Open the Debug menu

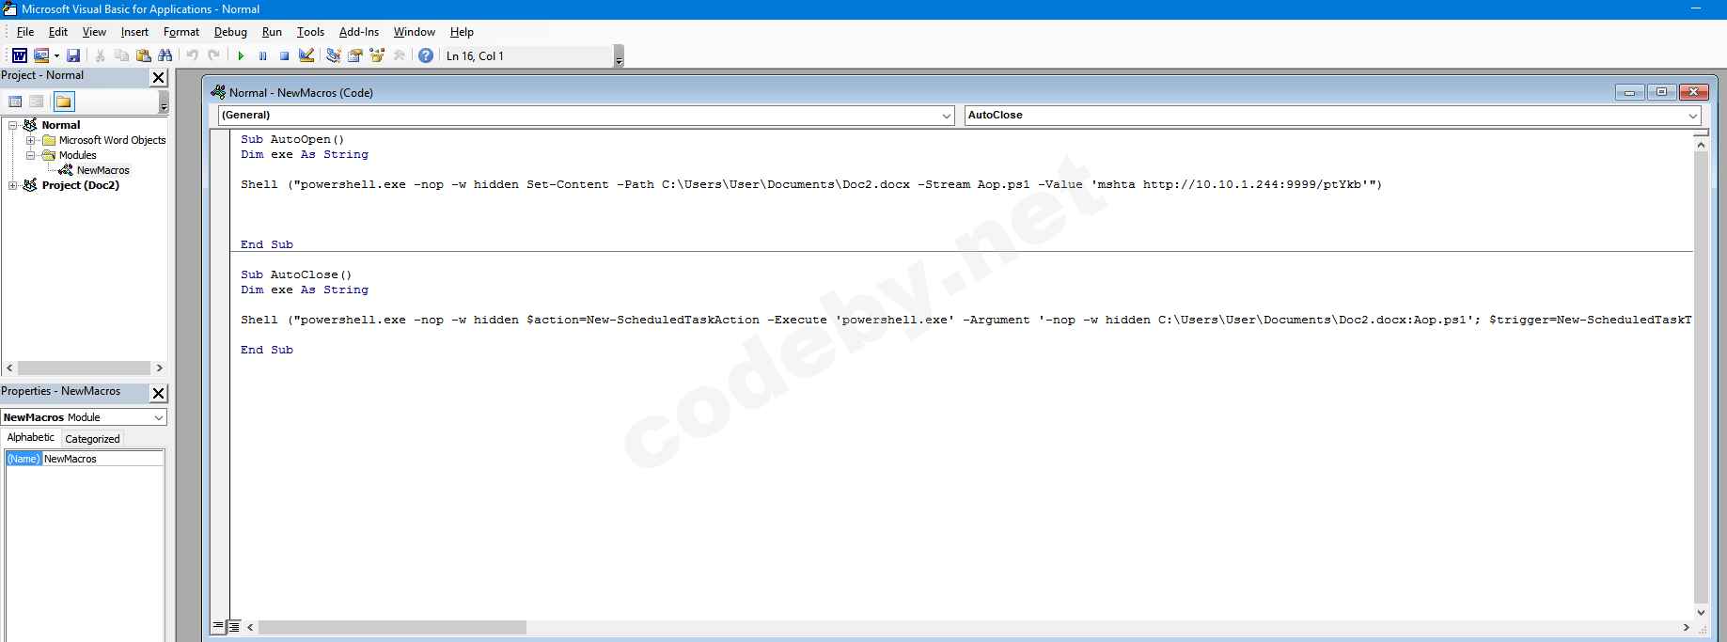point(230,32)
